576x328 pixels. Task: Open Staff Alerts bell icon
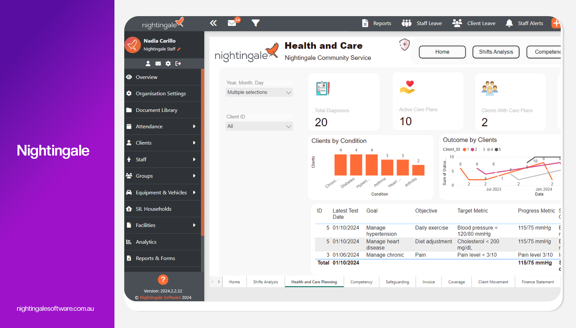(509, 23)
